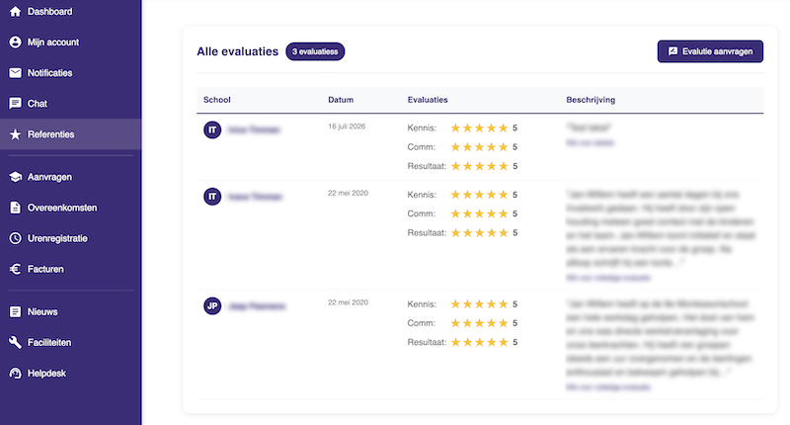Click the Evalutie aanvragen button
The width and height of the screenshot is (790, 425).
[x=710, y=51]
